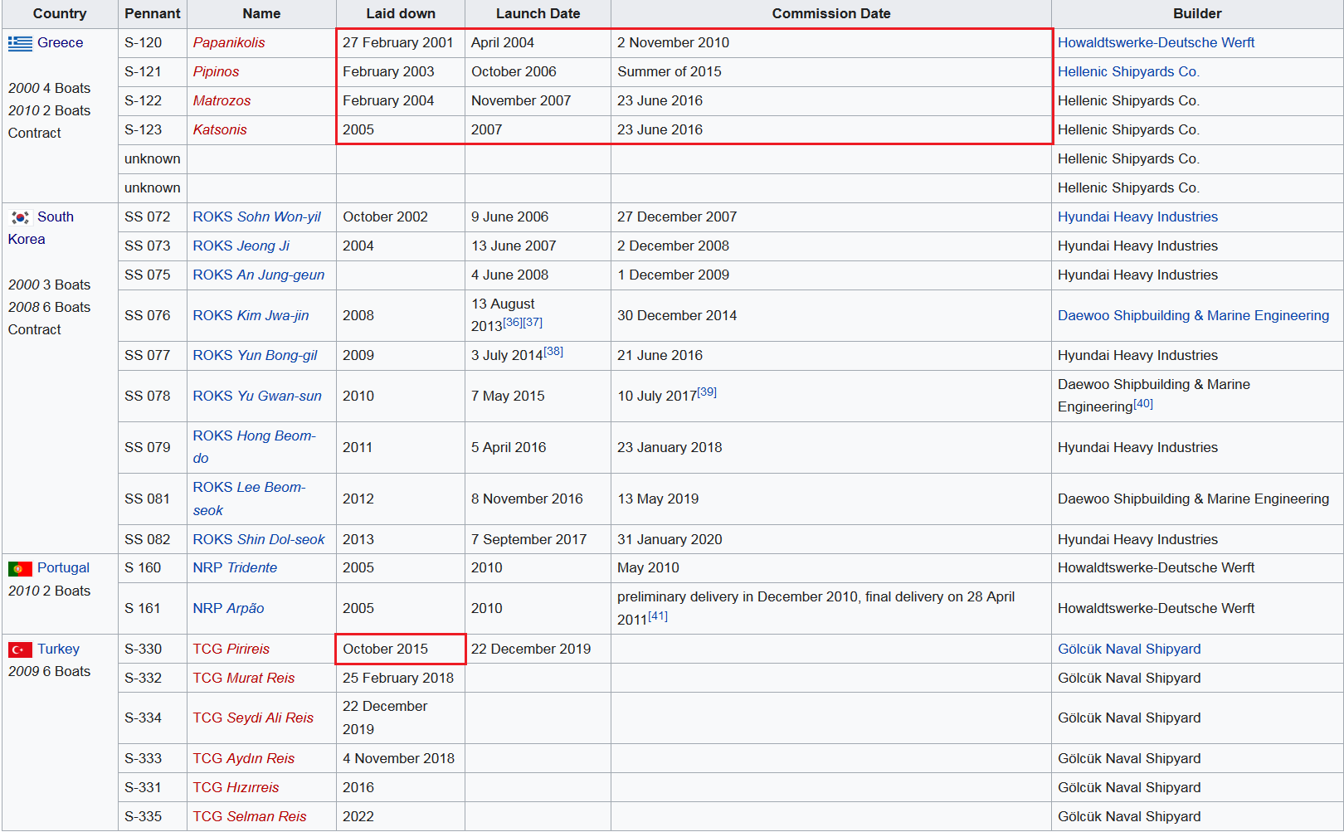Select the 'Summer of 2015' commission cell
This screenshot has height=832, width=1344.
point(831,72)
